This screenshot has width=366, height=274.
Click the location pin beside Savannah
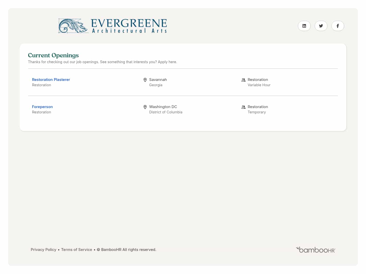pyautogui.click(x=145, y=80)
